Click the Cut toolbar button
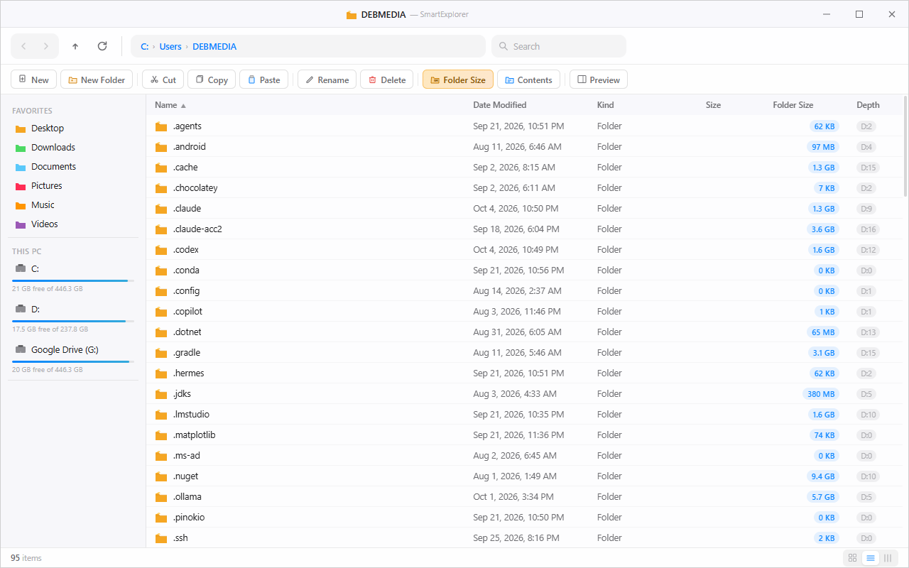Image resolution: width=909 pixels, height=568 pixels. pos(163,80)
